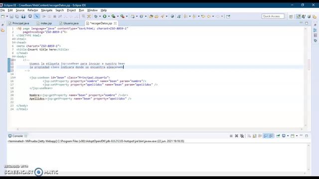This screenshot has width=319, height=179.
Task: Click the Debug launch icon
Action: 96,16
